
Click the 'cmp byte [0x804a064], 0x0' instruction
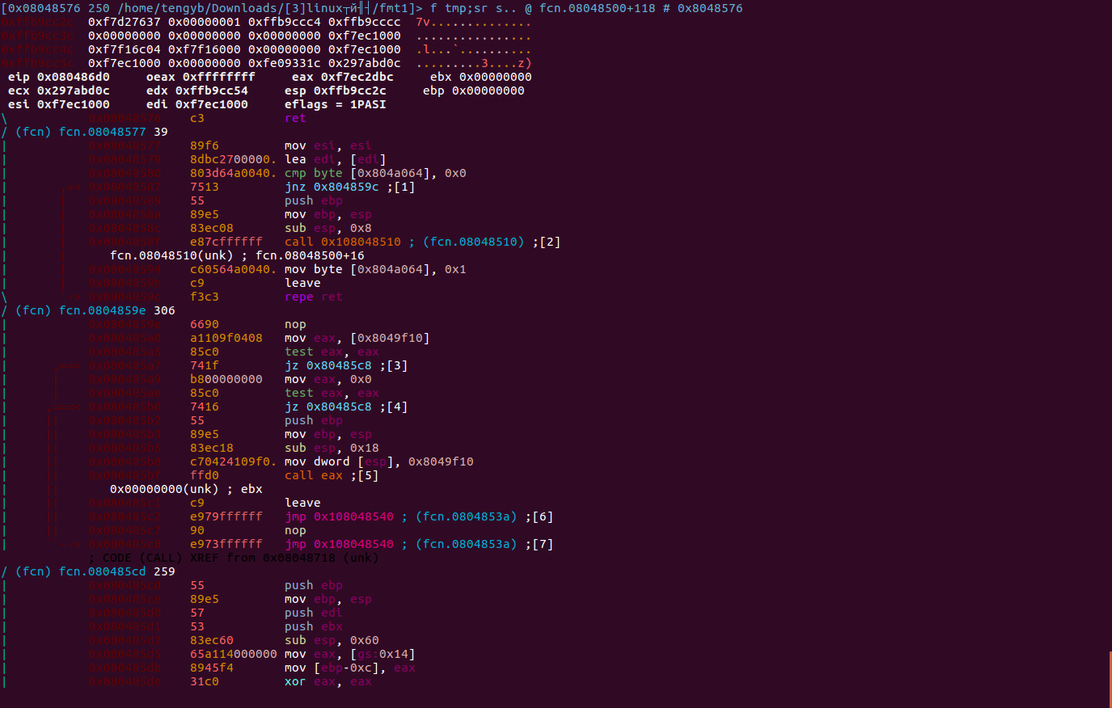point(375,173)
